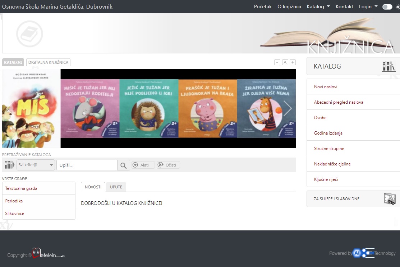This screenshot has width=400, height=267.
Task: Advance the book carousel with right arrow
Action: tap(288, 108)
